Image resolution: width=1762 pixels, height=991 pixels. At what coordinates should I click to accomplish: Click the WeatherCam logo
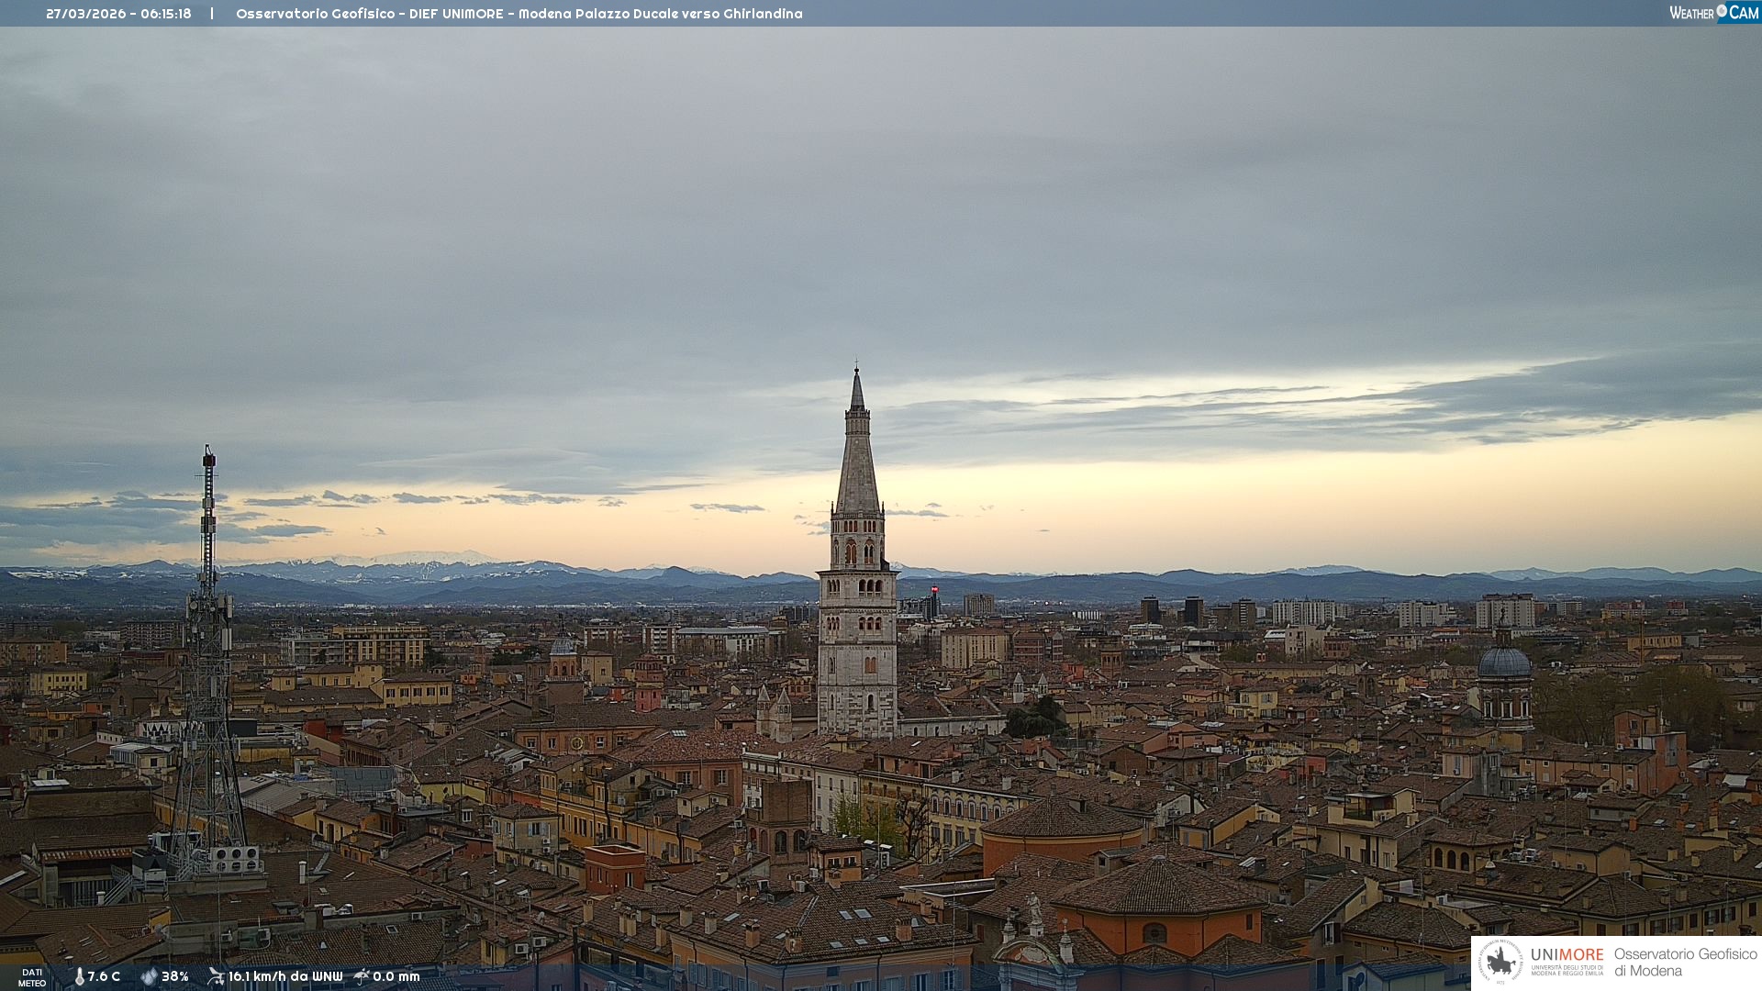pyautogui.click(x=1713, y=13)
